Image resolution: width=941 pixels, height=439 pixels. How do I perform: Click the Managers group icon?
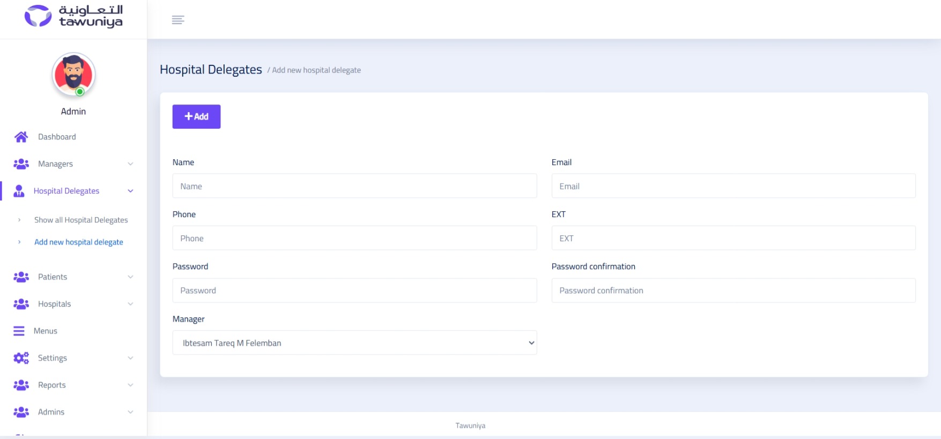(x=21, y=164)
